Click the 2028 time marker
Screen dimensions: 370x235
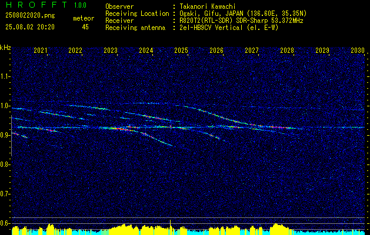[287, 51]
